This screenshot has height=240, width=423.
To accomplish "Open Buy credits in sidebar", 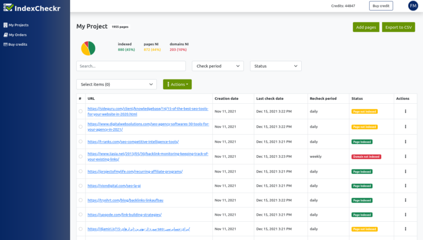I will pyautogui.click(x=18, y=44).
